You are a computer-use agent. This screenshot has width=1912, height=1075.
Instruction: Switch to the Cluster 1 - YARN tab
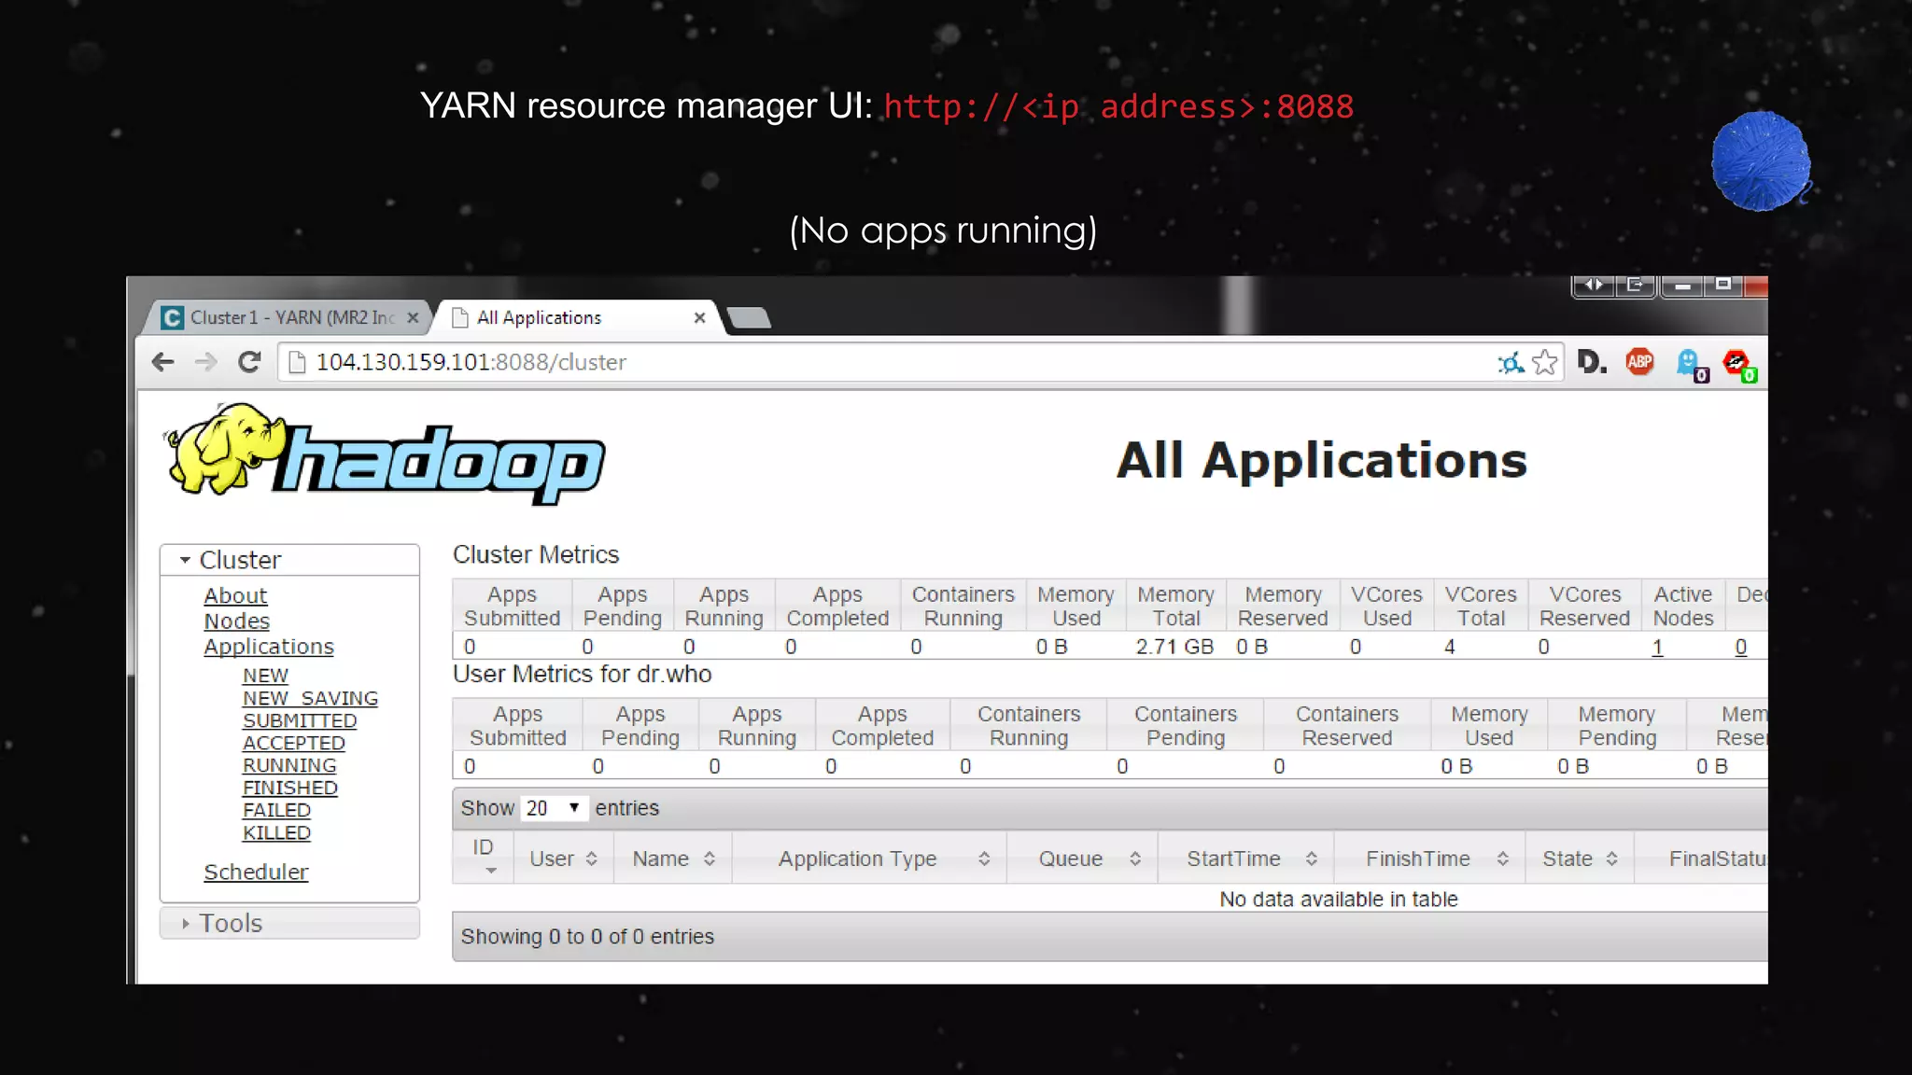click(x=286, y=317)
